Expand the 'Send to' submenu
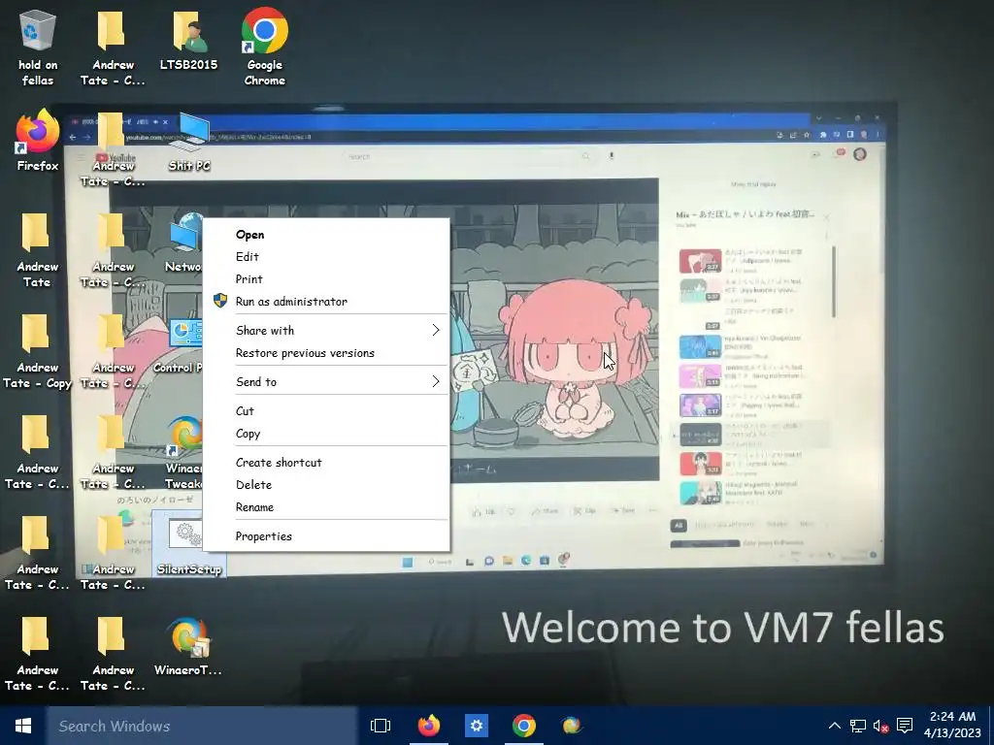This screenshot has width=994, height=745. (326, 382)
